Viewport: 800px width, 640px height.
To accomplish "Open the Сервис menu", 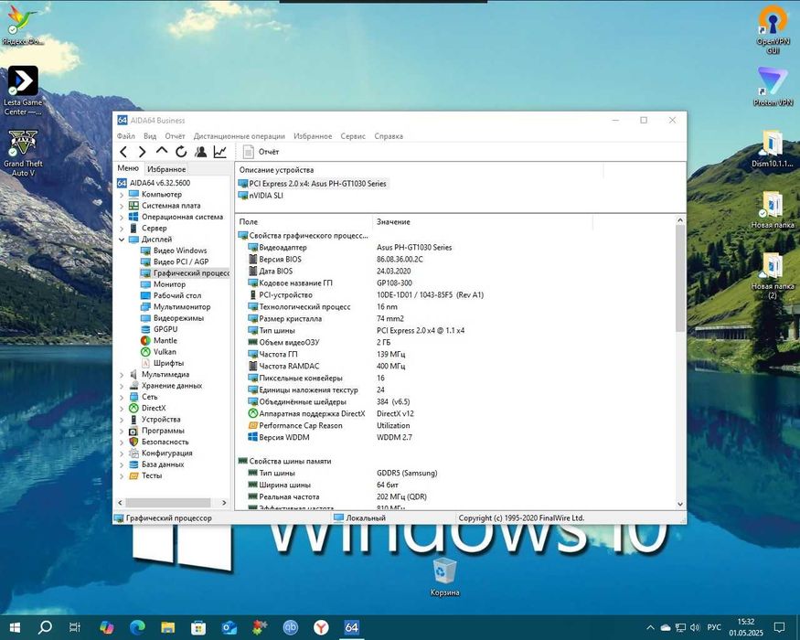I will (353, 136).
